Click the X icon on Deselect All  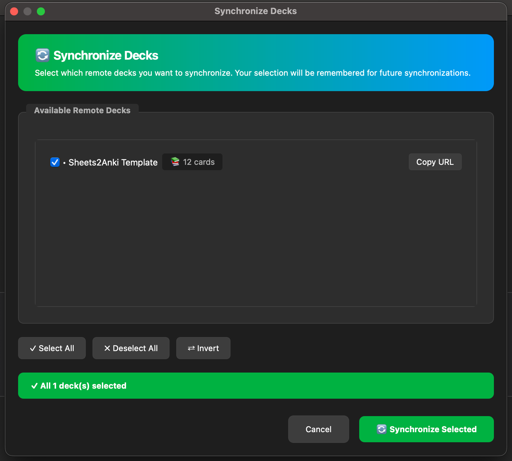point(107,348)
